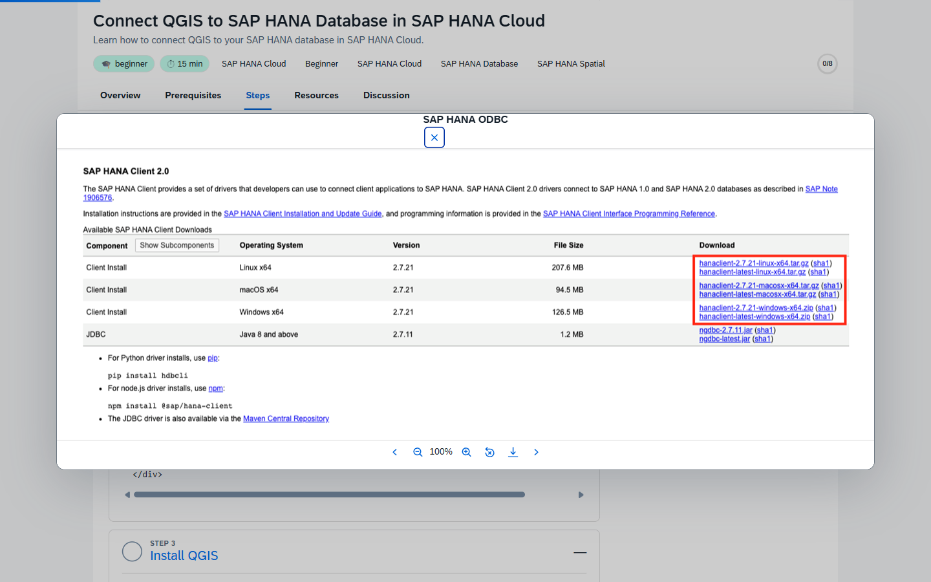Go to previous image in viewer
Screen dimensions: 931x582
click(x=395, y=452)
